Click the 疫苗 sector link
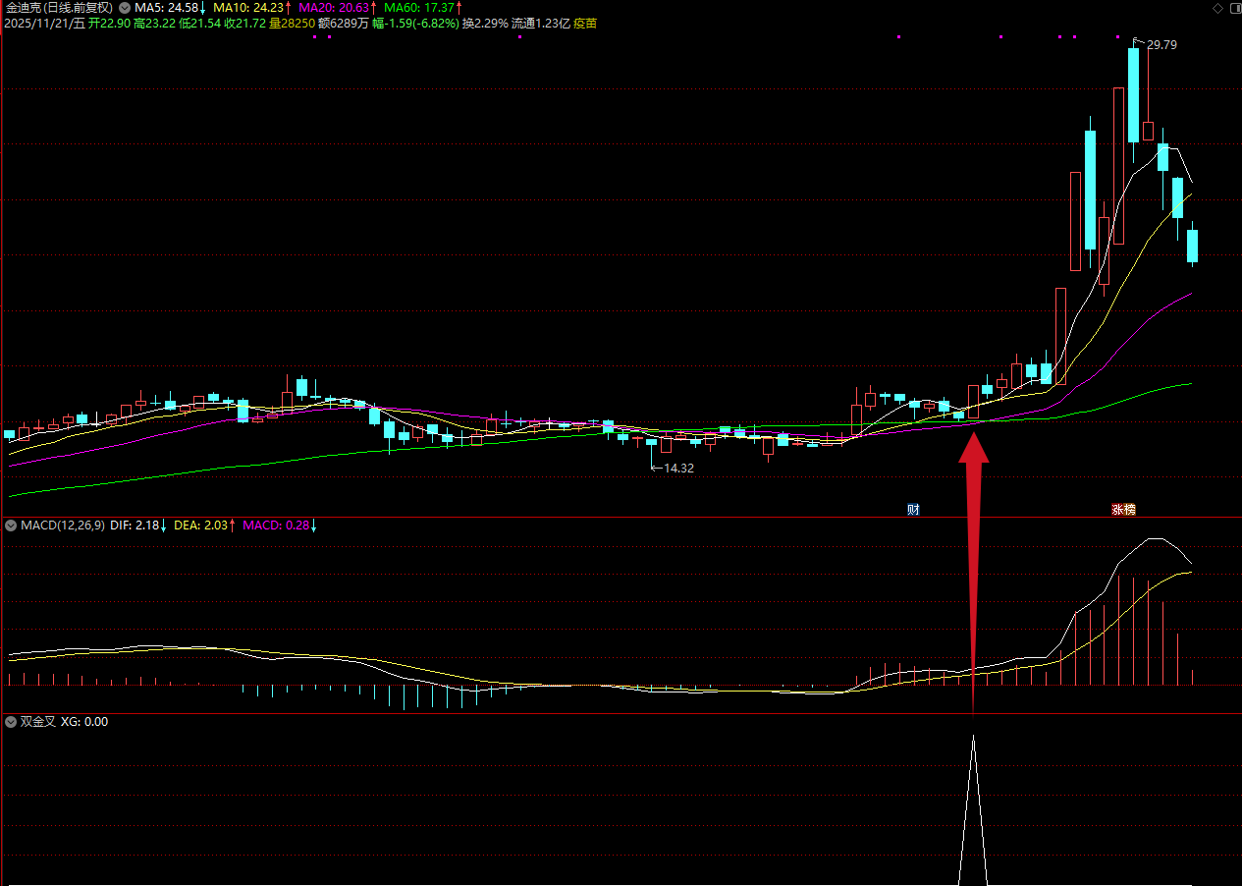 (x=585, y=23)
